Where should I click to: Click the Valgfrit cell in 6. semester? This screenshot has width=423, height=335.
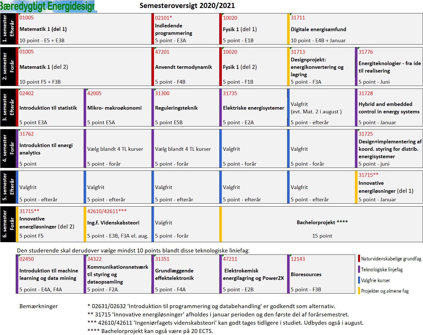185,224
